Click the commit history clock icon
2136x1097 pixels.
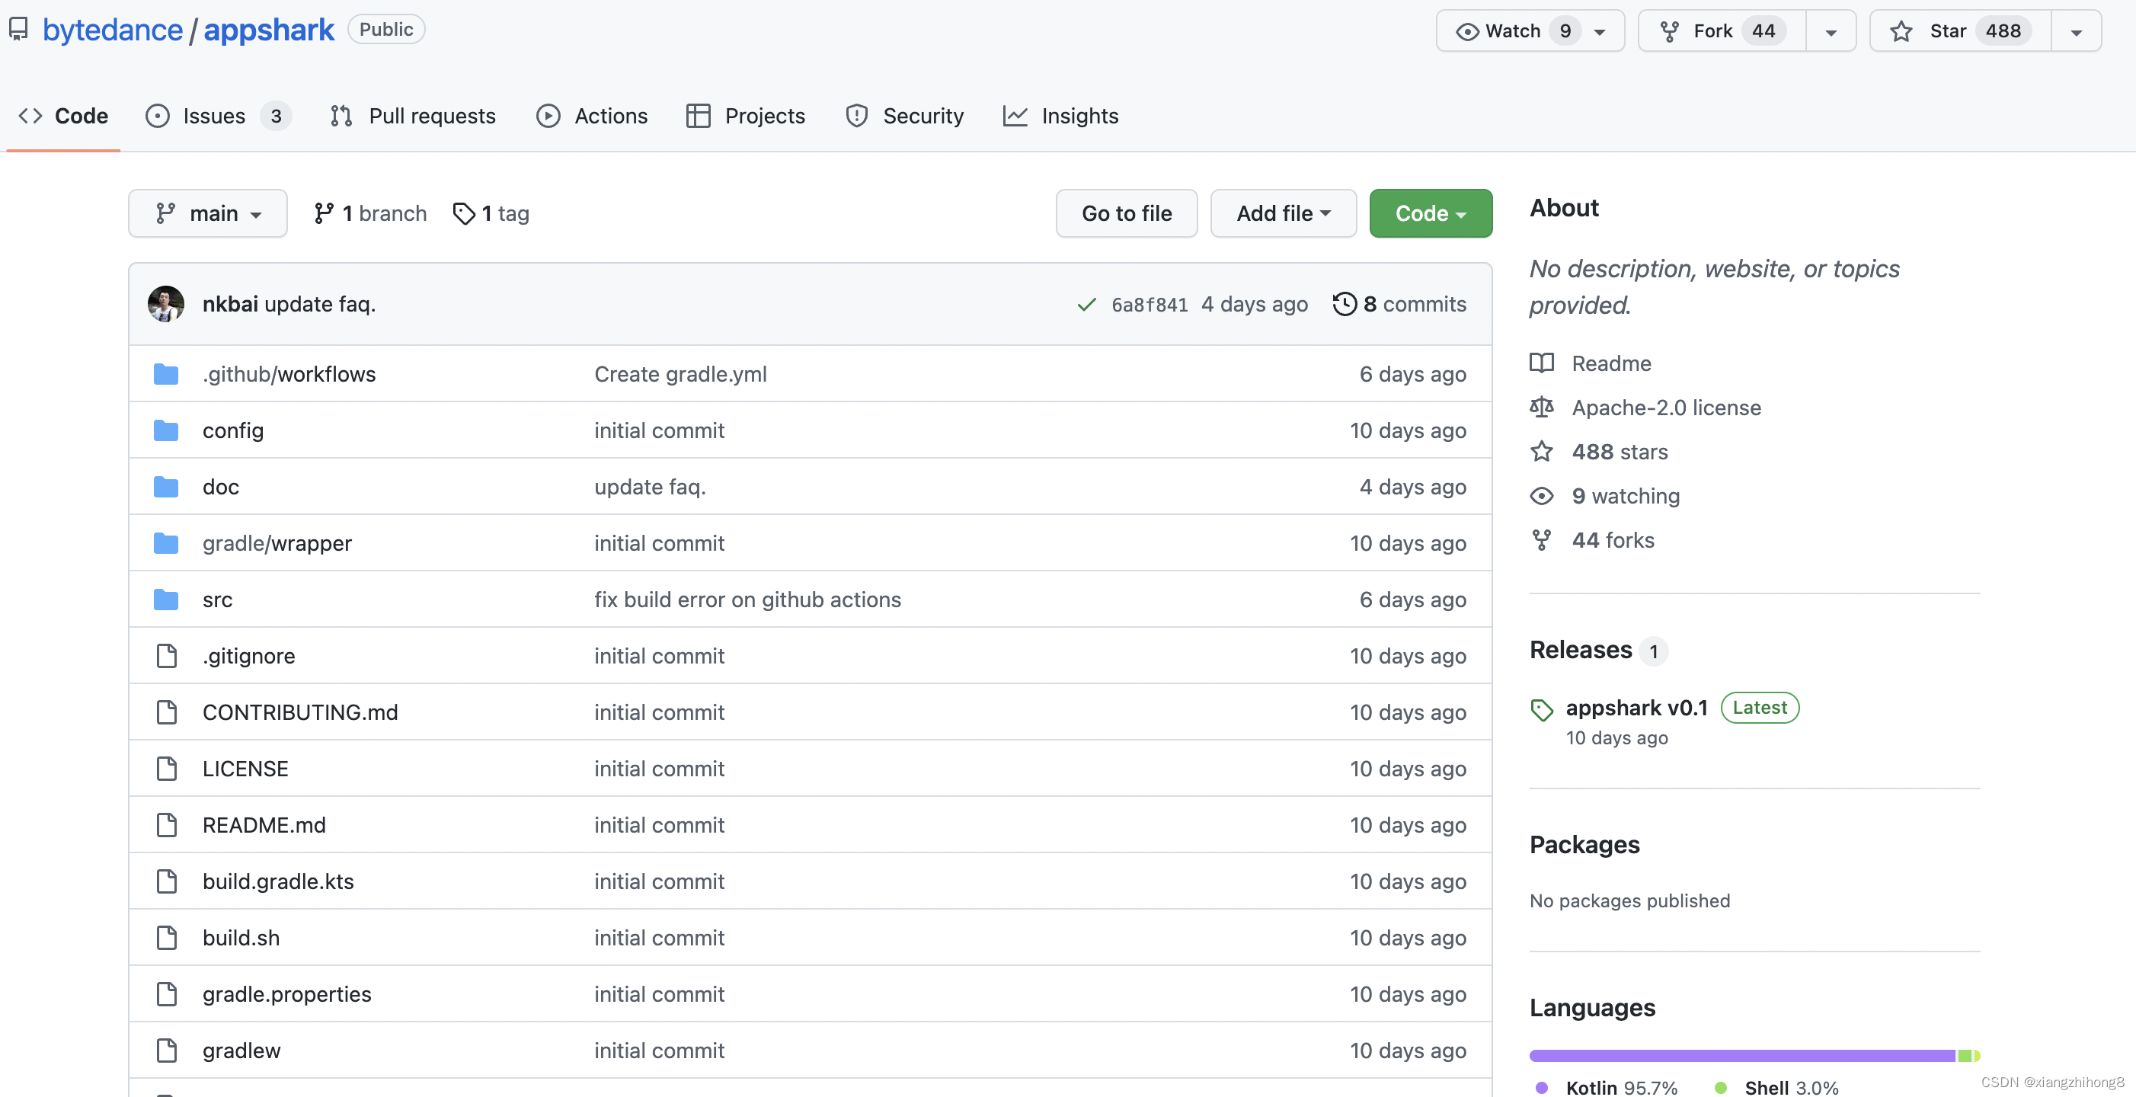point(1344,303)
